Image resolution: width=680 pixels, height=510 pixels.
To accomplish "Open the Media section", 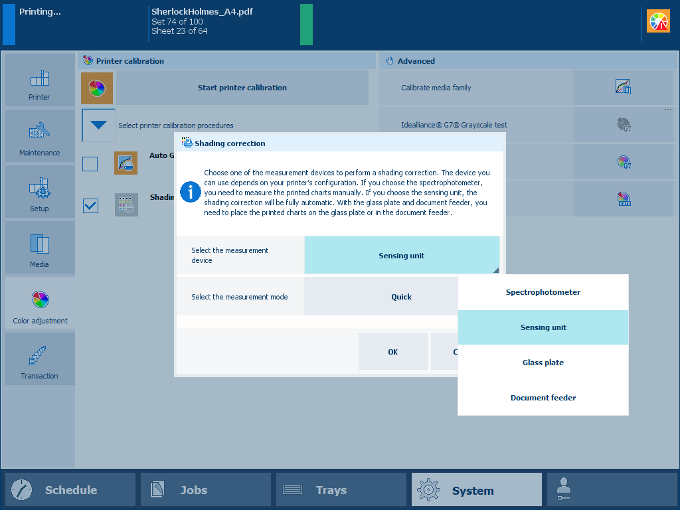I will click(x=40, y=248).
